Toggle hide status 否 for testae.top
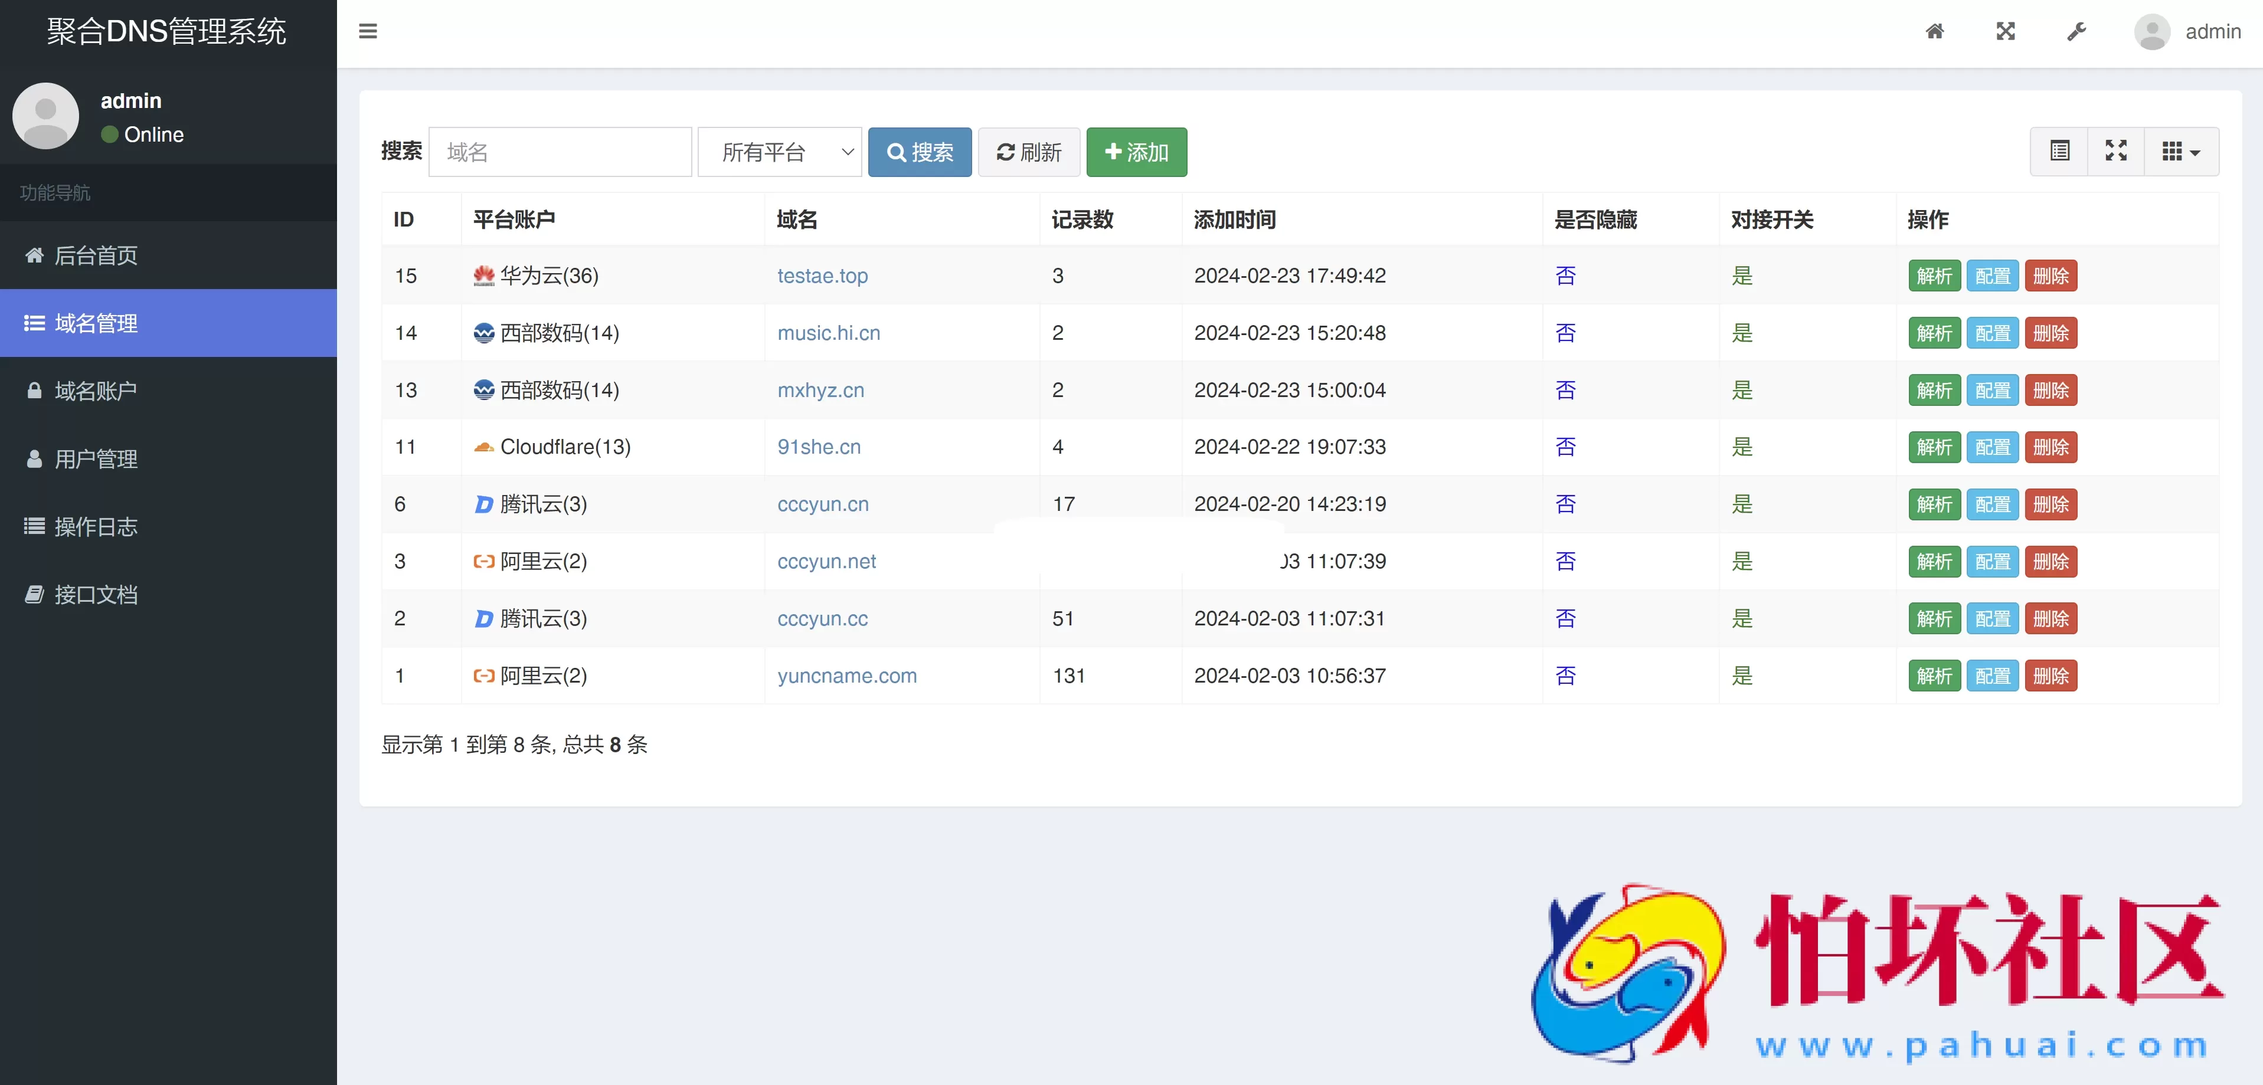 click(1567, 276)
